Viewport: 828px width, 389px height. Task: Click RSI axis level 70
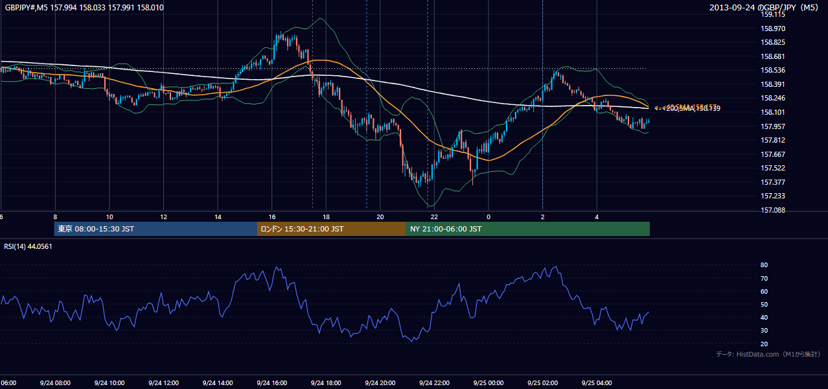click(x=764, y=278)
